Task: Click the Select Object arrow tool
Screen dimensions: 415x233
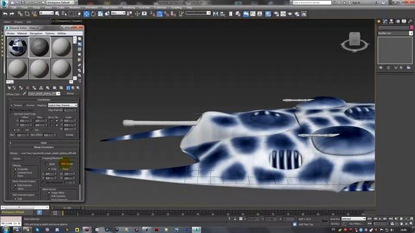Action: click(x=57, y=14)
